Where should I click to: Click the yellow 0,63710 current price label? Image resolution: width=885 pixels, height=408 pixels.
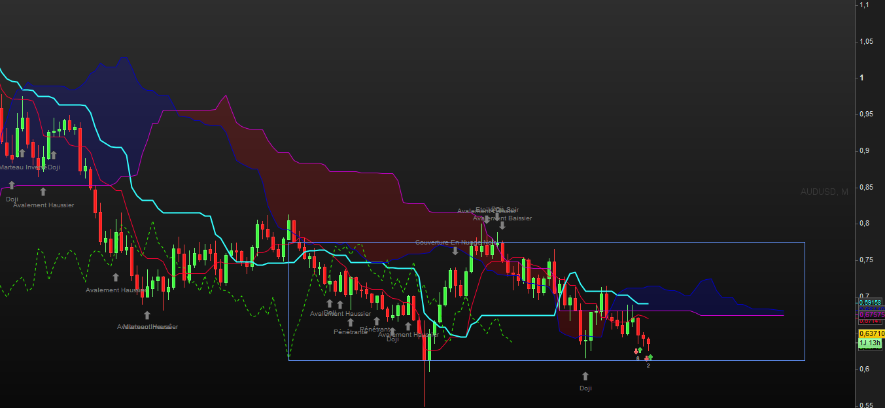(871, 333)
